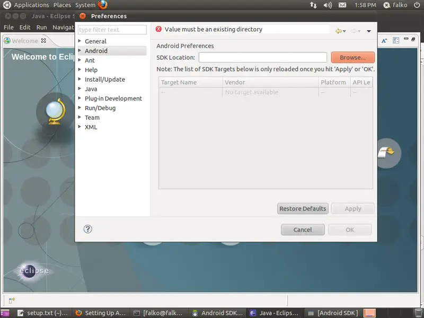The height and width of the screenshot is (318, 424).
Task: Switch to falko@falk... terminal taskbar window
Action: click(x=158, y=313)
